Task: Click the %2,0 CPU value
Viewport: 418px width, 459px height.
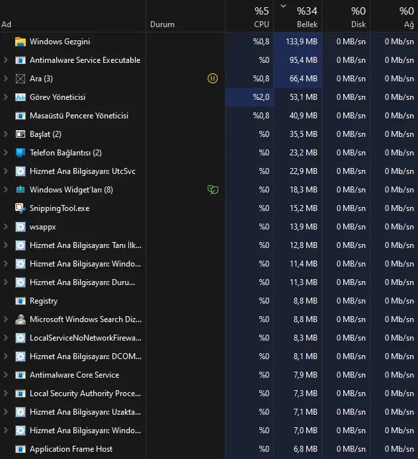Action: (261, 97)
